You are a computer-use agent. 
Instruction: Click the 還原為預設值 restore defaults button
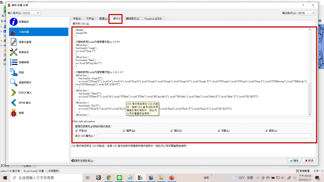point(83,161)
